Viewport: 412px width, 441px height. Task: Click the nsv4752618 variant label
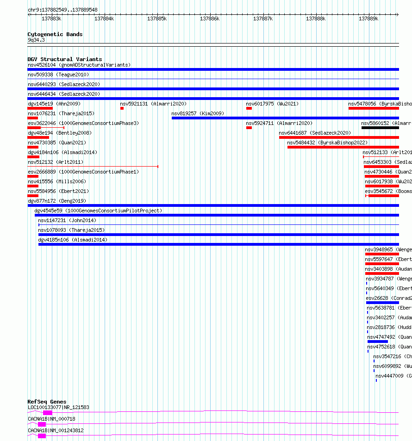tap(389, 347)
